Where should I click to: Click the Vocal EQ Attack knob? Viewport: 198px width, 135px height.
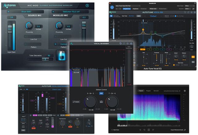pos(176,57)
